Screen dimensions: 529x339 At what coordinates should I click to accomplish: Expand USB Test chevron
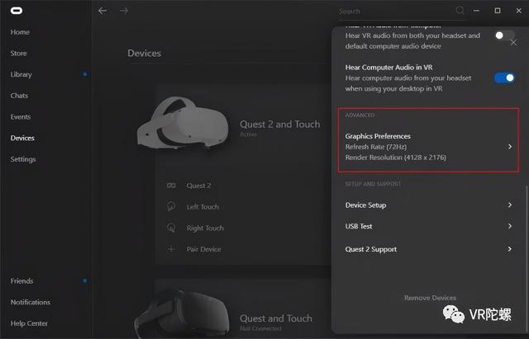tap(510, 226)
